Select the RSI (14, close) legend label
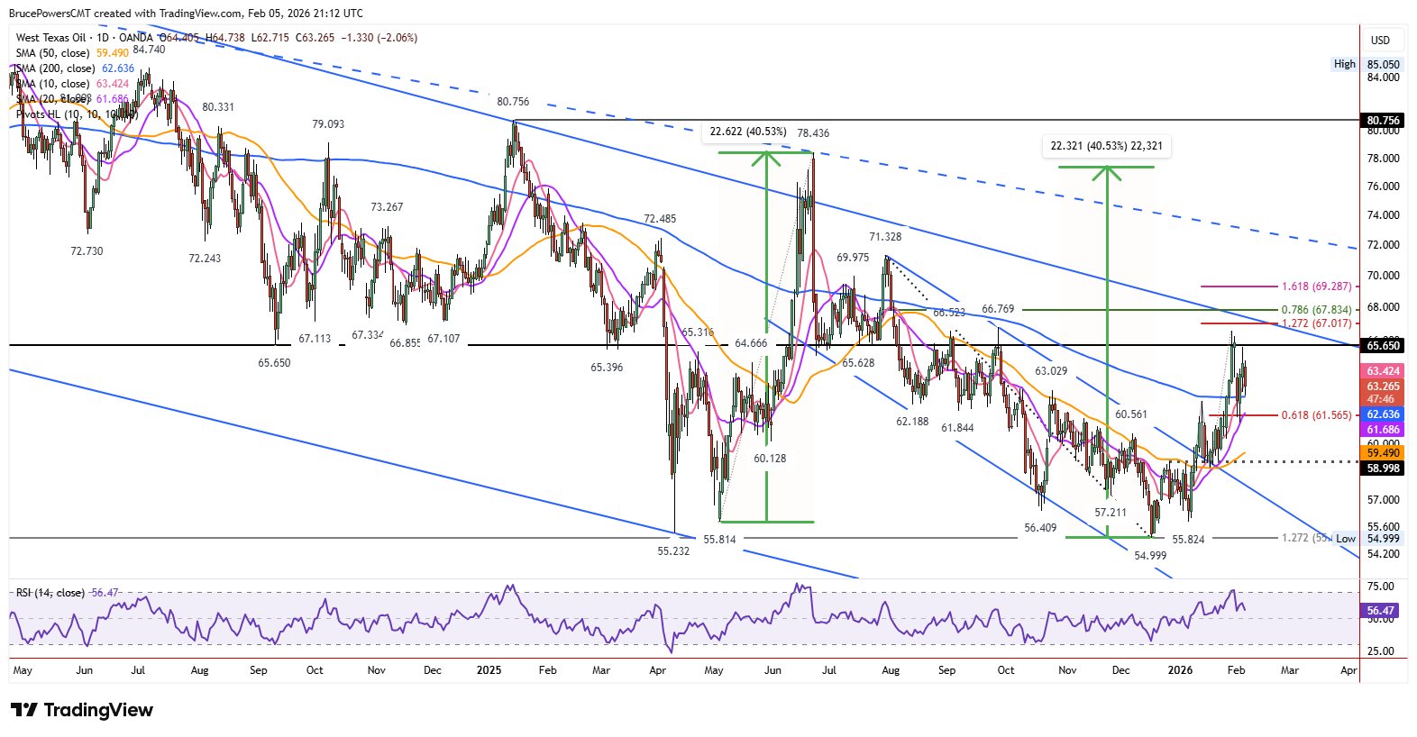The image size is (1417, 737). coord(50,593)
